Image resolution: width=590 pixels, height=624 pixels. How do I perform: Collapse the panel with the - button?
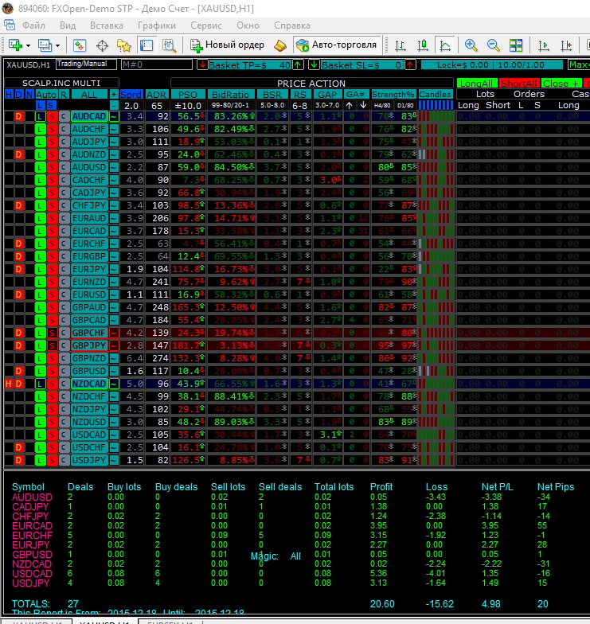point(114,105)
